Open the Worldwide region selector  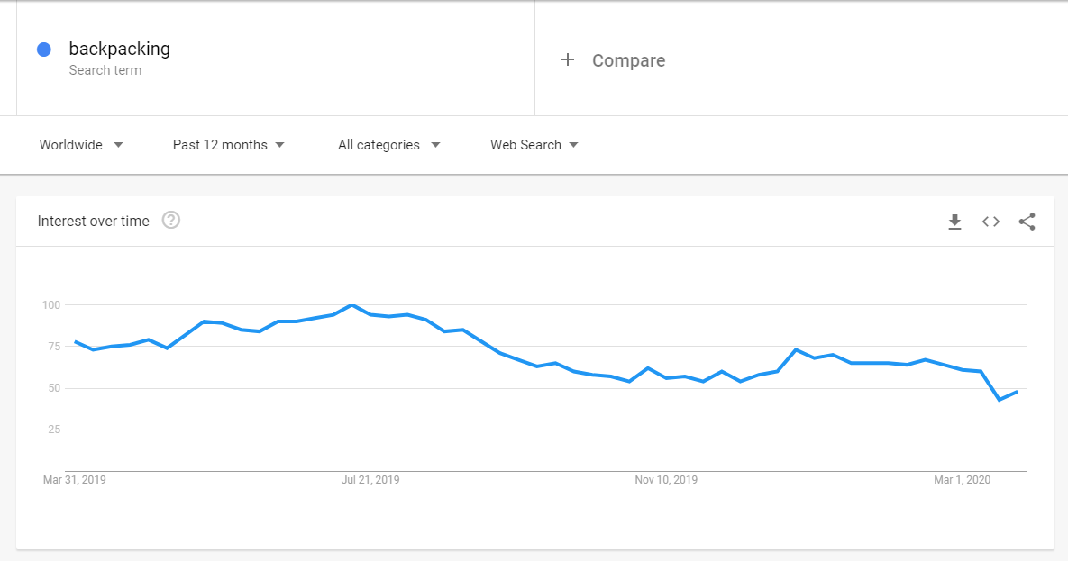(x=72, y=144)
